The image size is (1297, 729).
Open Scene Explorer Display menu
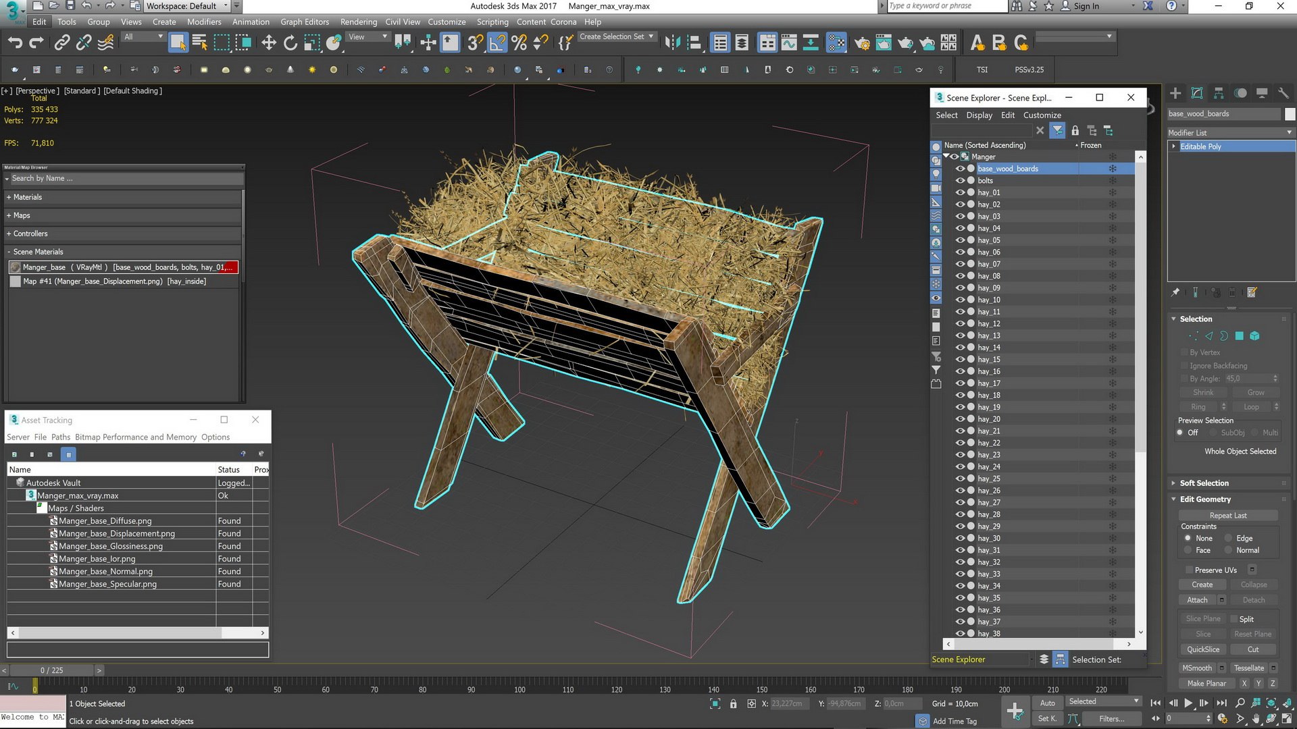(x=979, y=115)
